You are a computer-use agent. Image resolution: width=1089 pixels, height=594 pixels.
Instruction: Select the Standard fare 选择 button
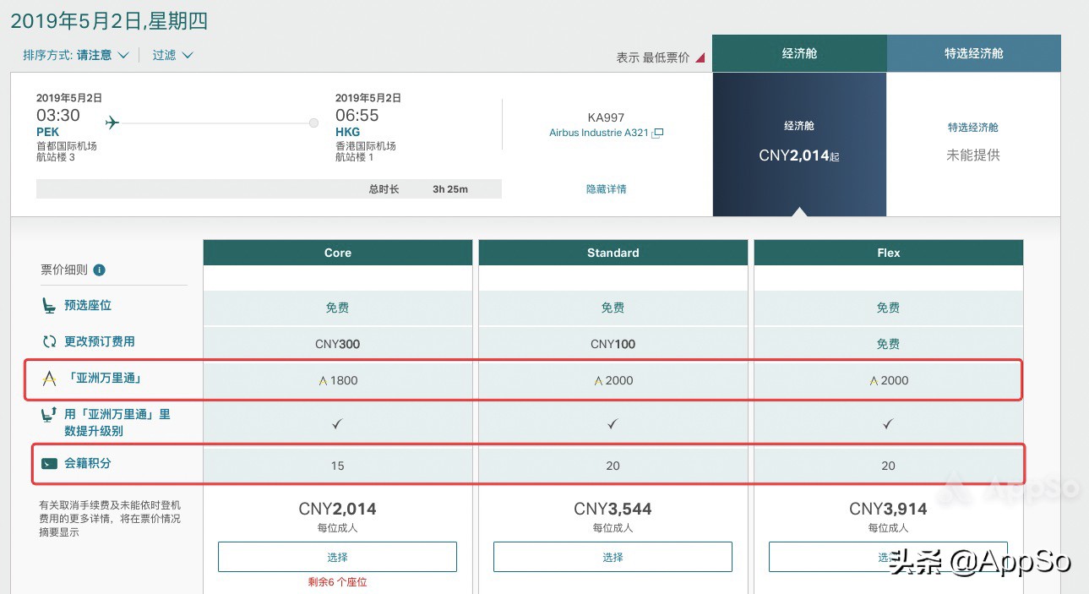[613, 556]
